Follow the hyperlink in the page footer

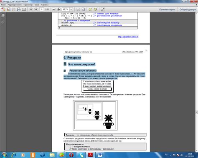(x=128, y=37)
